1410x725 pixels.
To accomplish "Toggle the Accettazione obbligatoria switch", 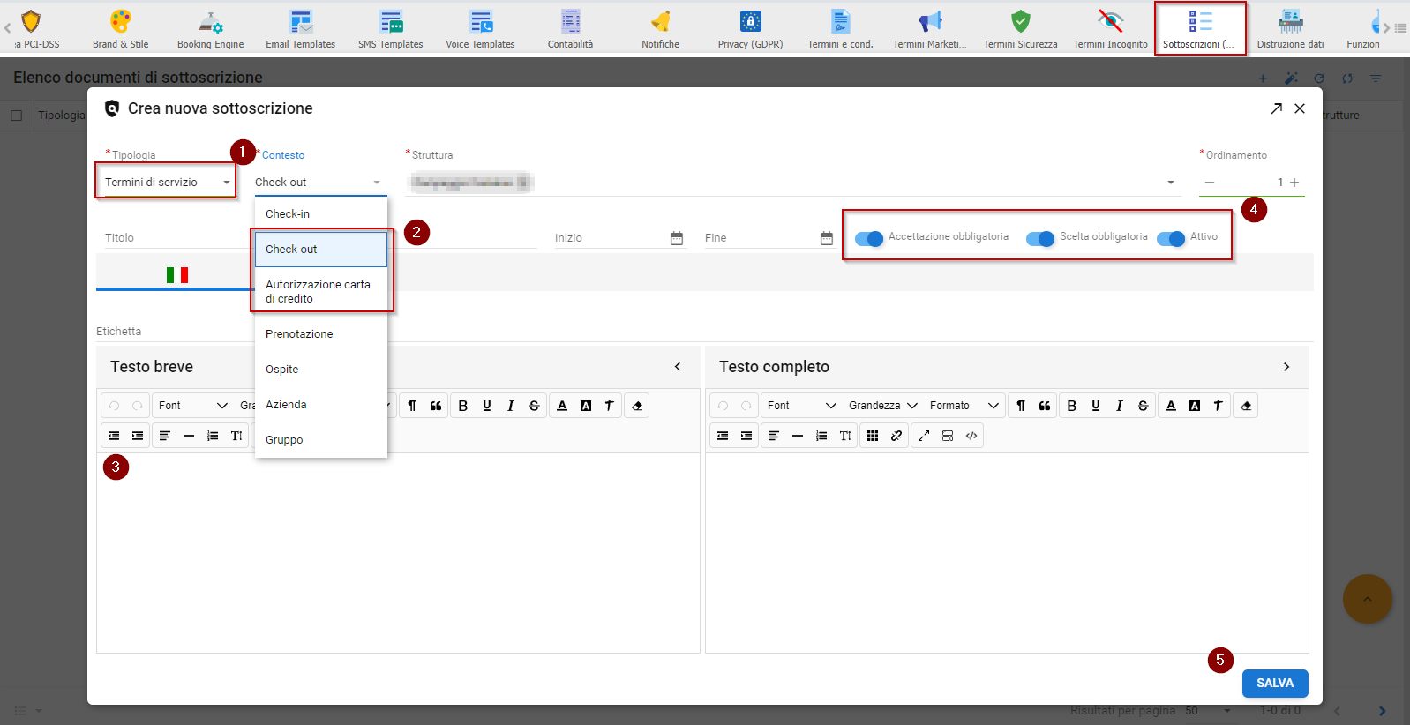I will (869, 238).
